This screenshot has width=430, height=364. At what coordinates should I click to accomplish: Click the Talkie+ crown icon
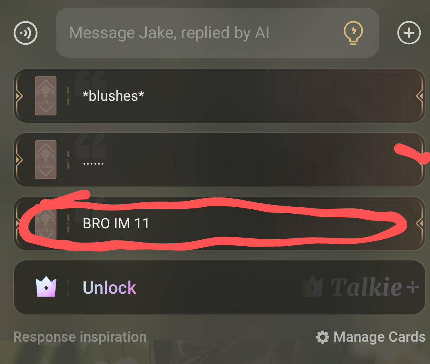click(x=46, y=287)
